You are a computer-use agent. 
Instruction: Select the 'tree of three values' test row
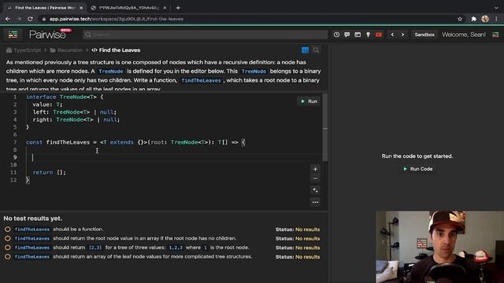(162, 248)
